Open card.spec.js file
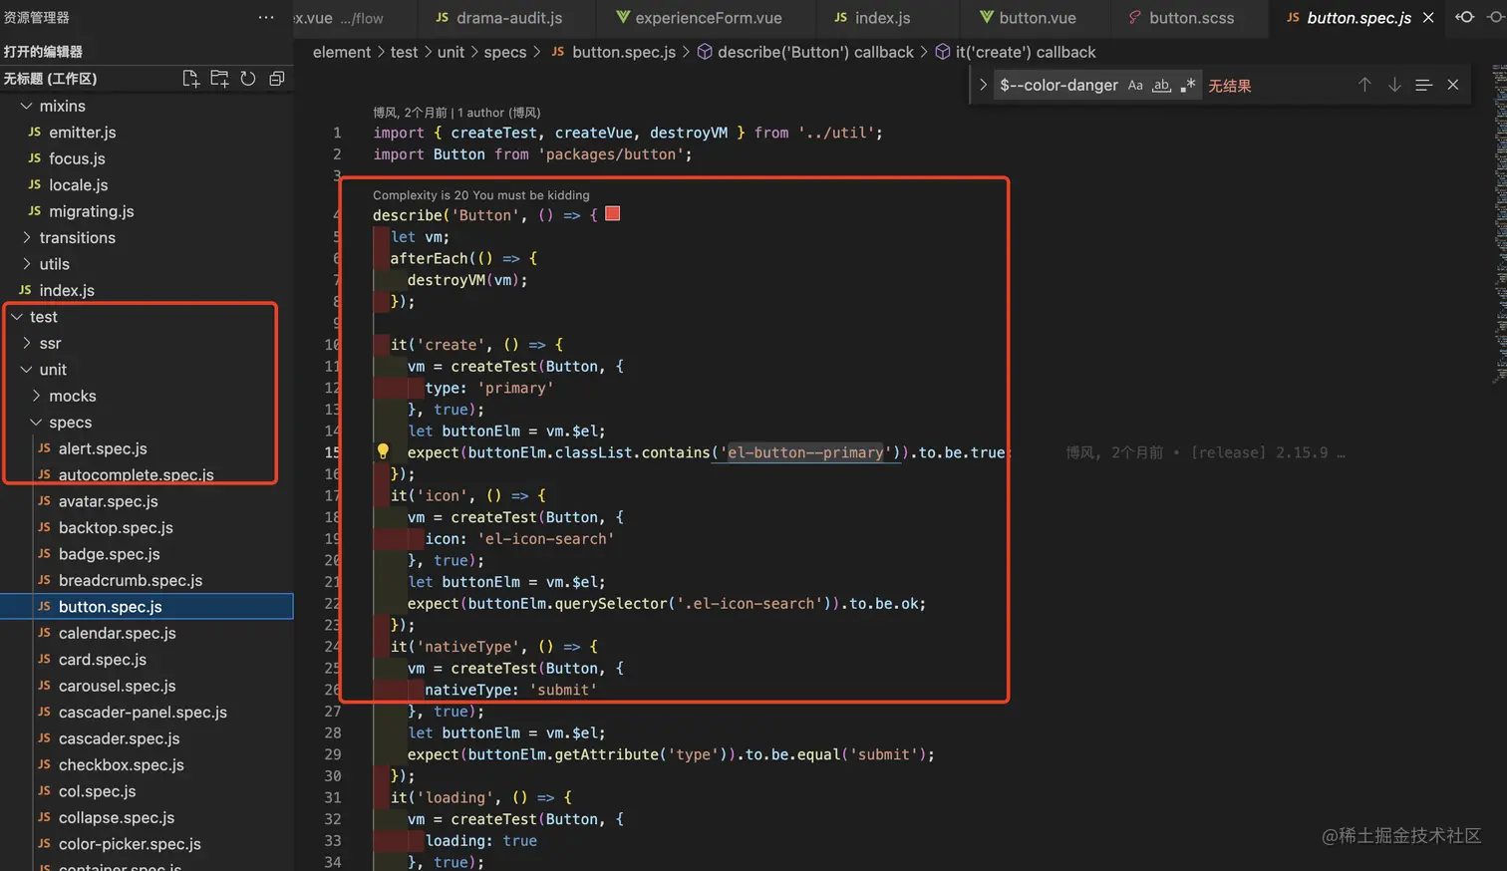The width and height of the screenshot is (1507, 871). [x=103, y=660]
